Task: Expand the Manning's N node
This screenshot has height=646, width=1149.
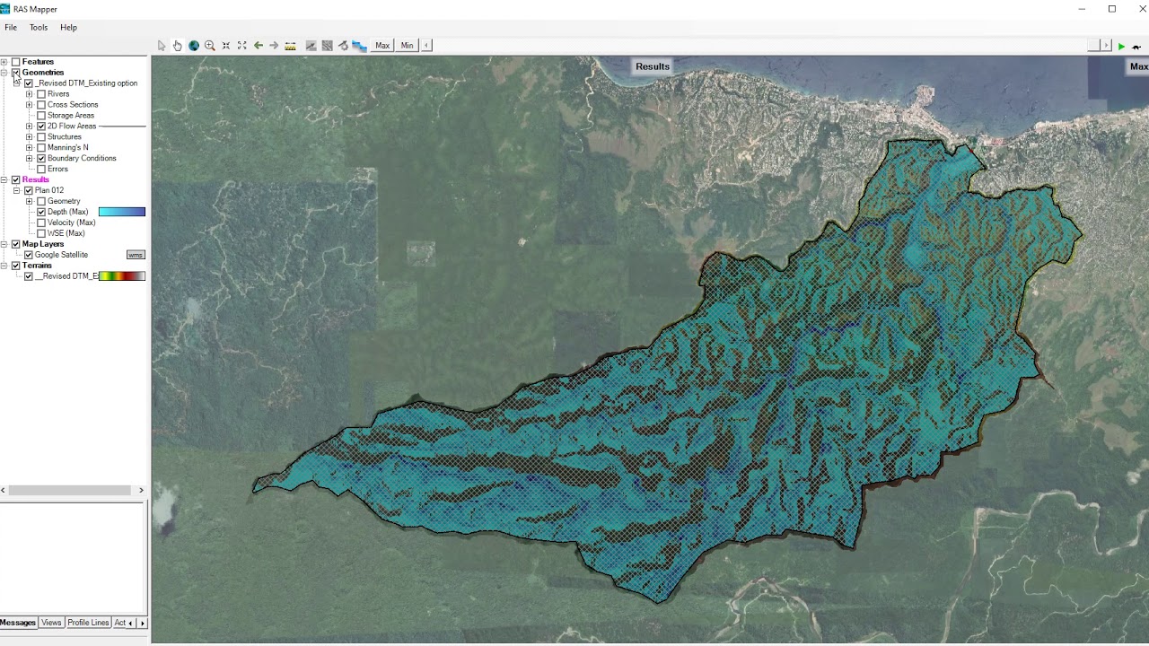Action: pyautogui.click(x=29, y=148)
